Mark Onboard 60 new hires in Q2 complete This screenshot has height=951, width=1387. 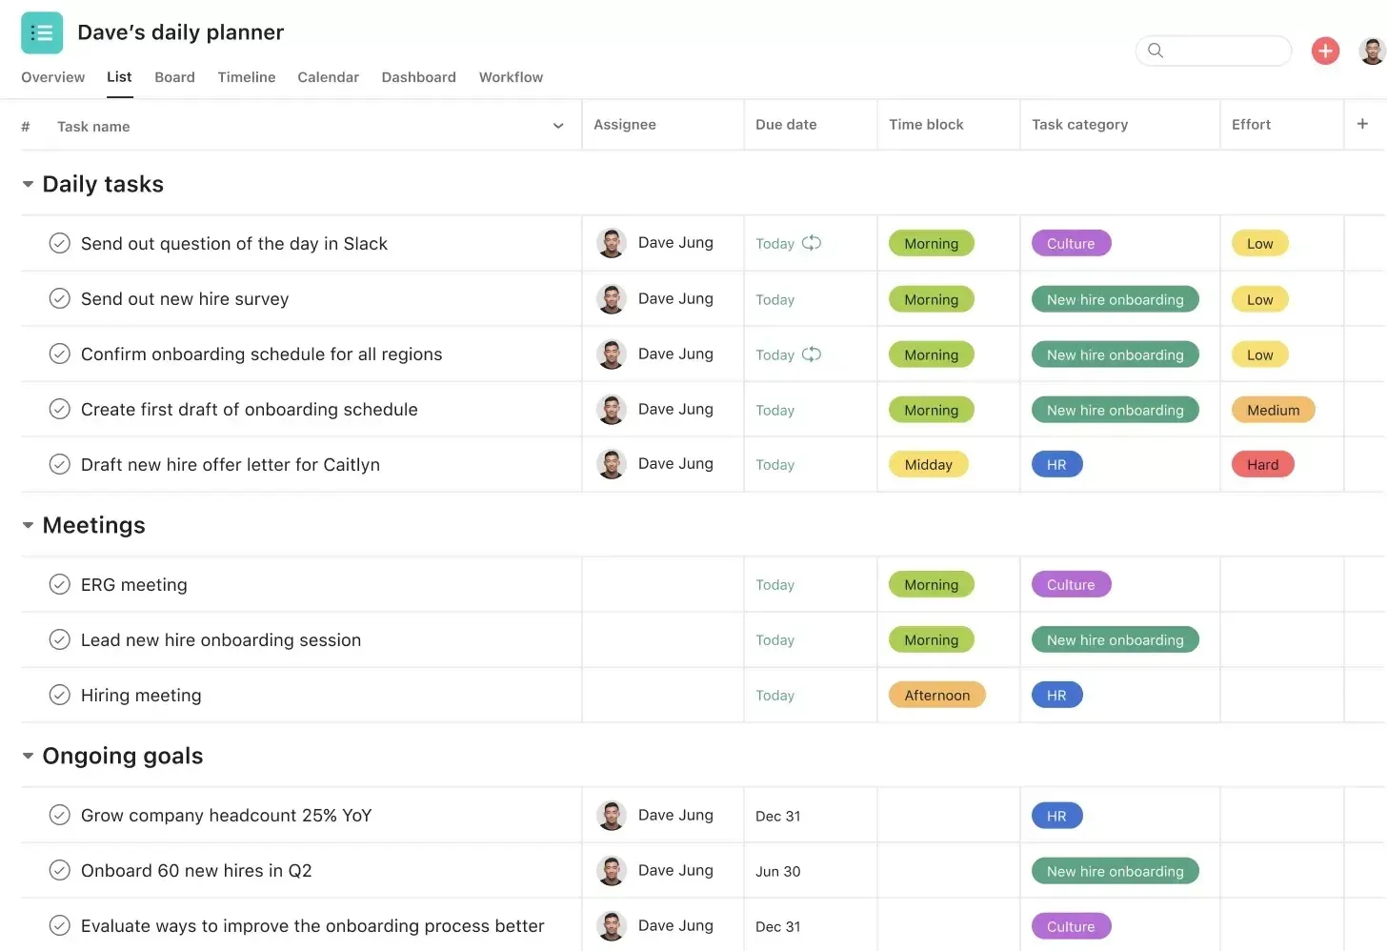click(x=59, y=870)
